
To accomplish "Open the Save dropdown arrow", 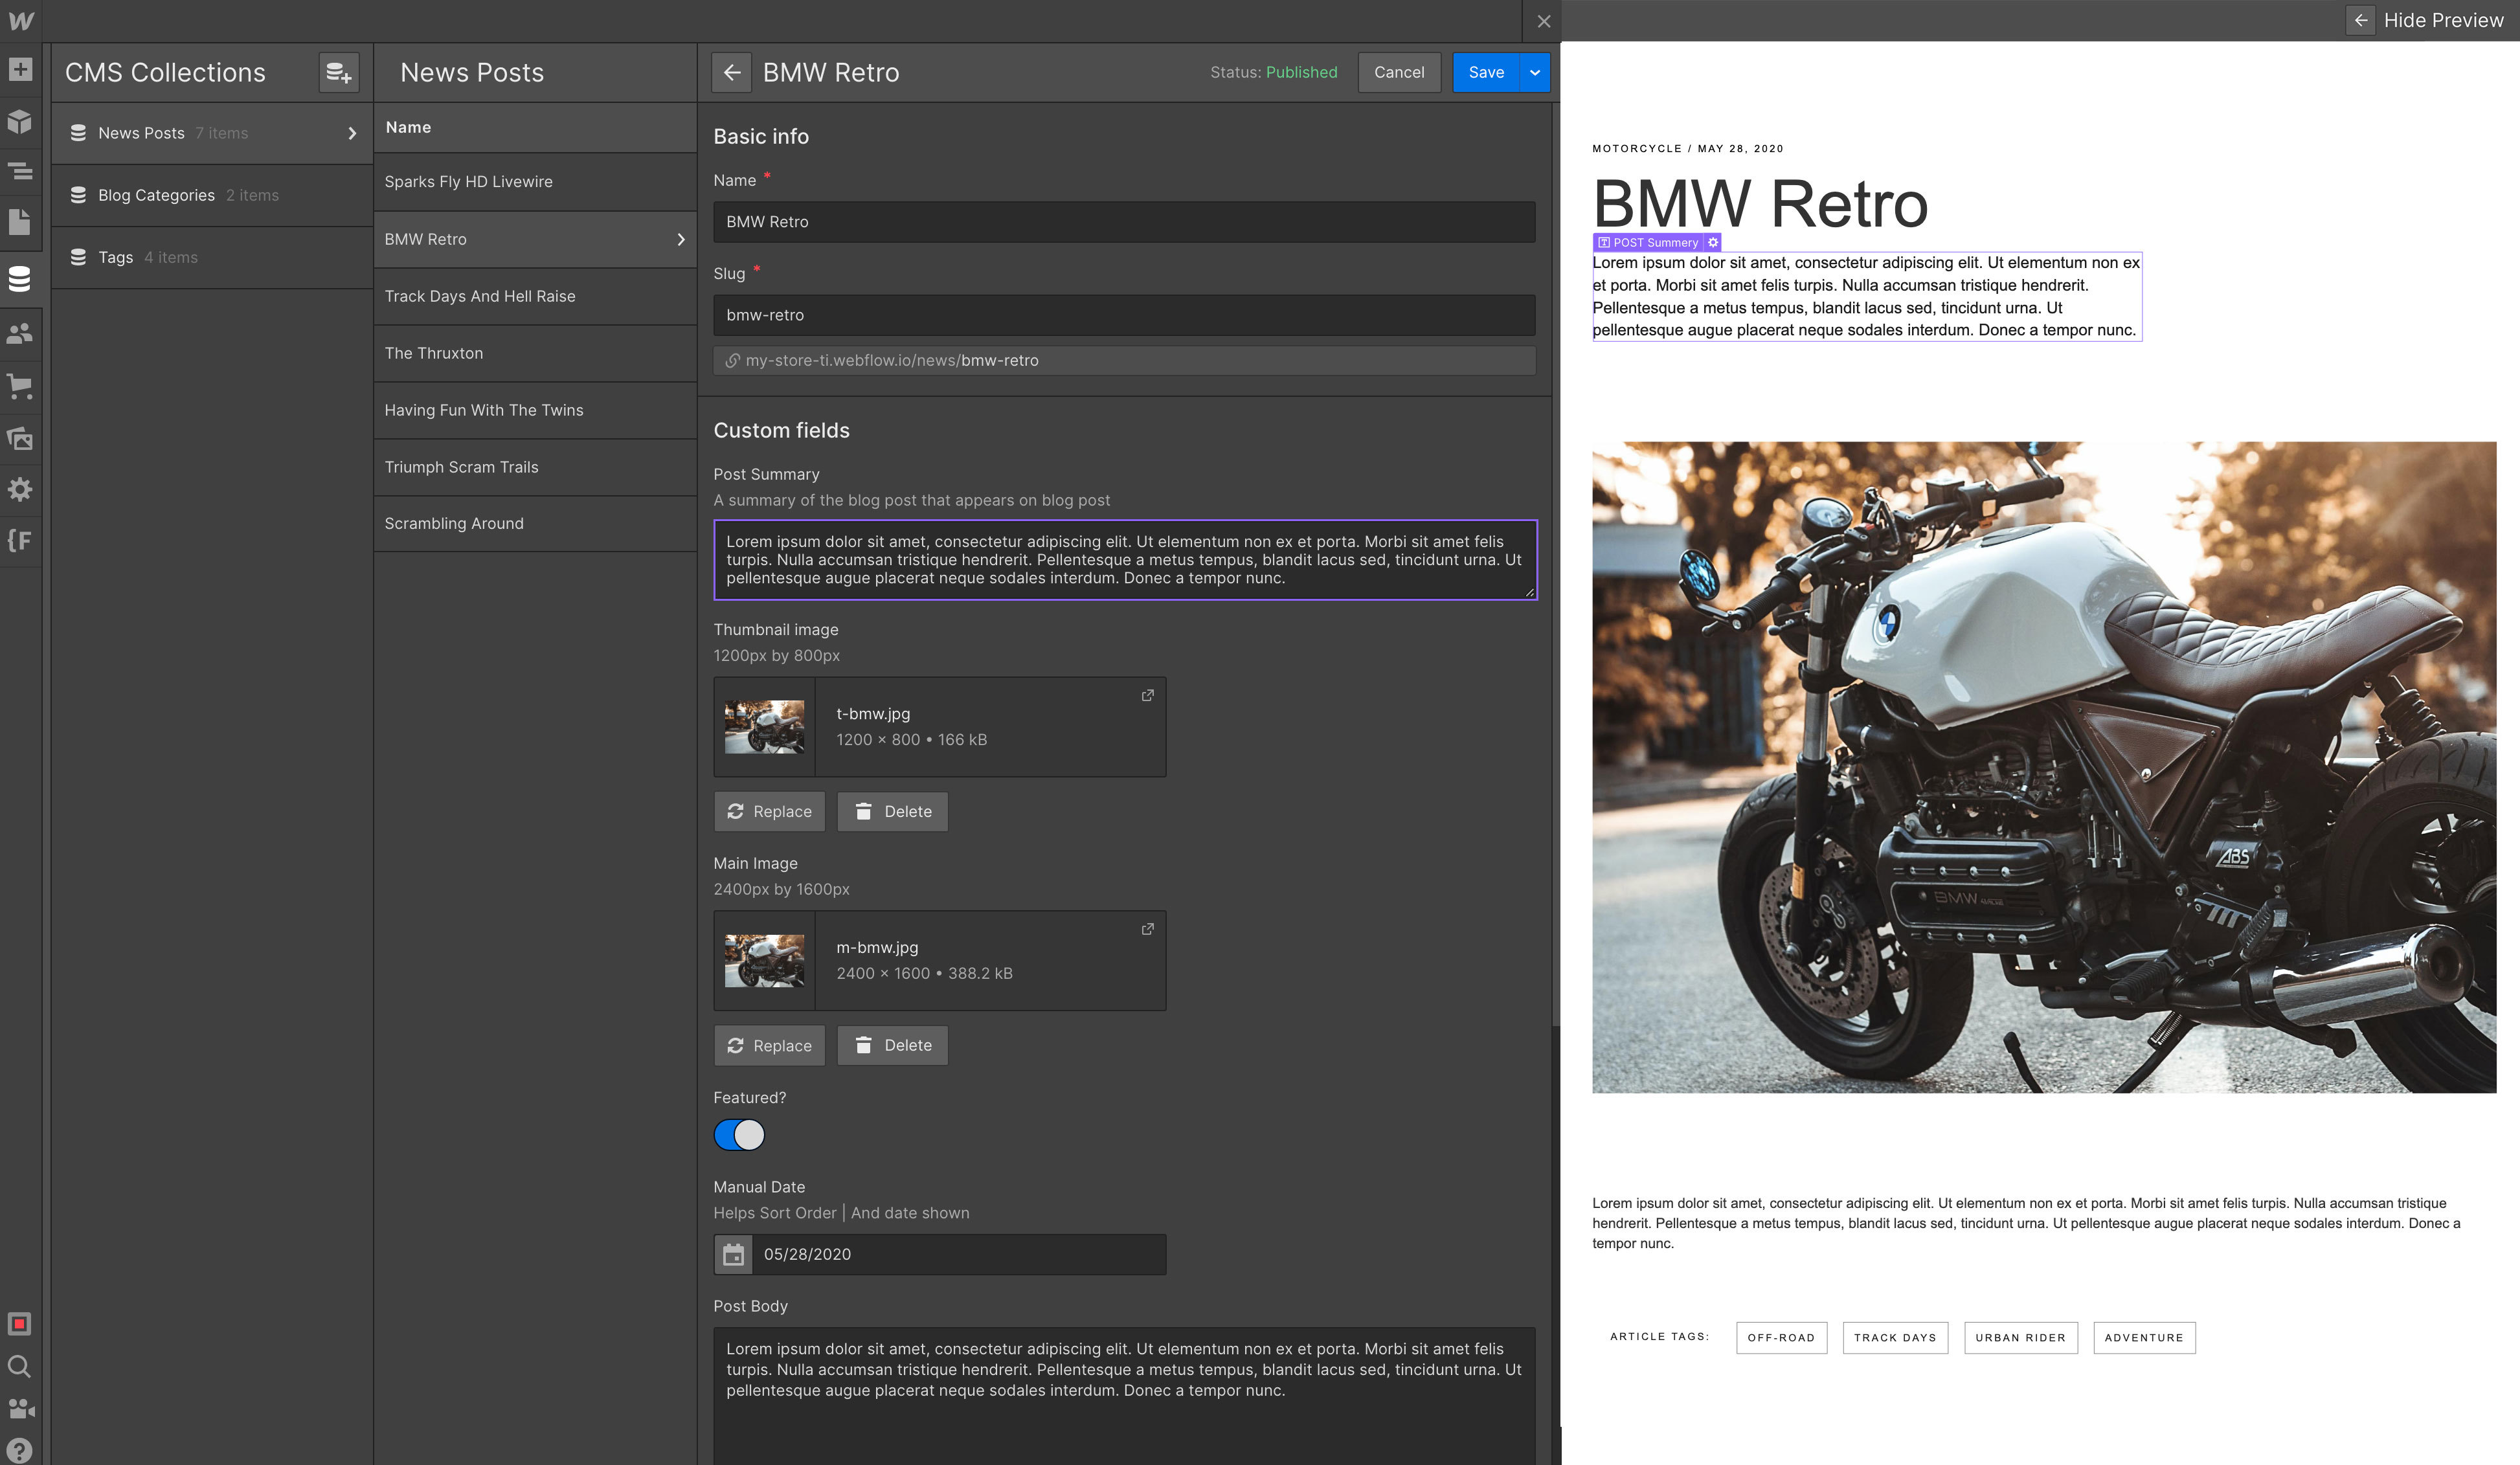I will [1534, 73].
